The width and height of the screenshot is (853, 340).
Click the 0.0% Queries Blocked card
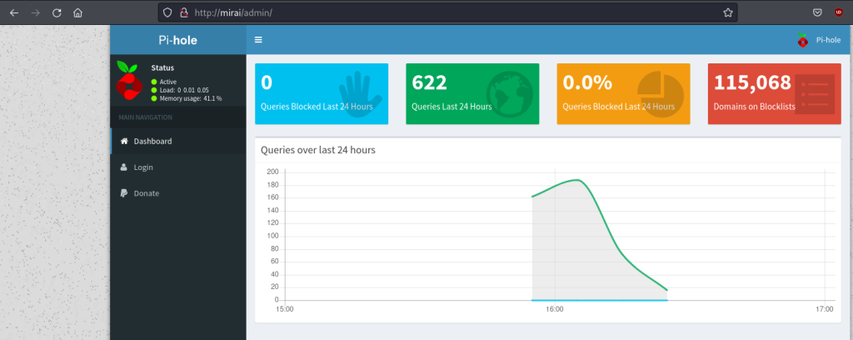point(623,93)
